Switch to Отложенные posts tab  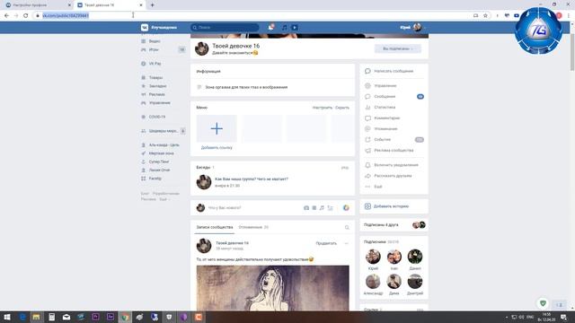tap(253, 227)
